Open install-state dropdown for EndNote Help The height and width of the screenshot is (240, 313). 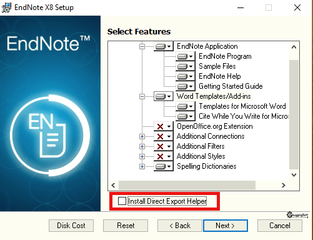pos(186,76)
